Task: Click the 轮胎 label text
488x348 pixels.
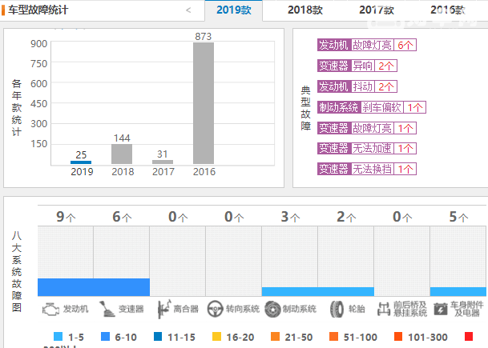Action: tap(357, 309)
